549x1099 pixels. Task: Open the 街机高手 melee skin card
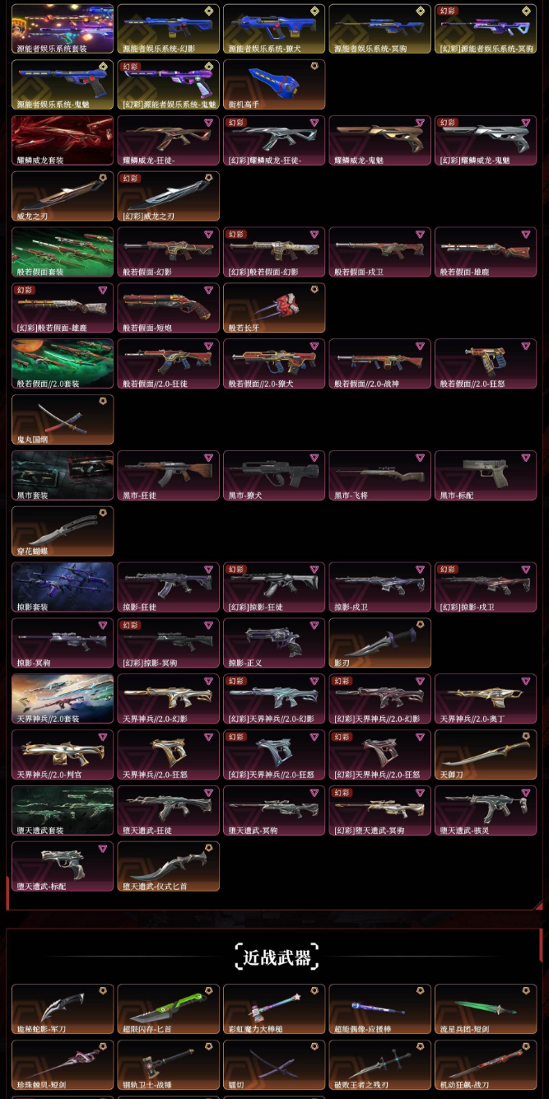click(x=274, y=85)
